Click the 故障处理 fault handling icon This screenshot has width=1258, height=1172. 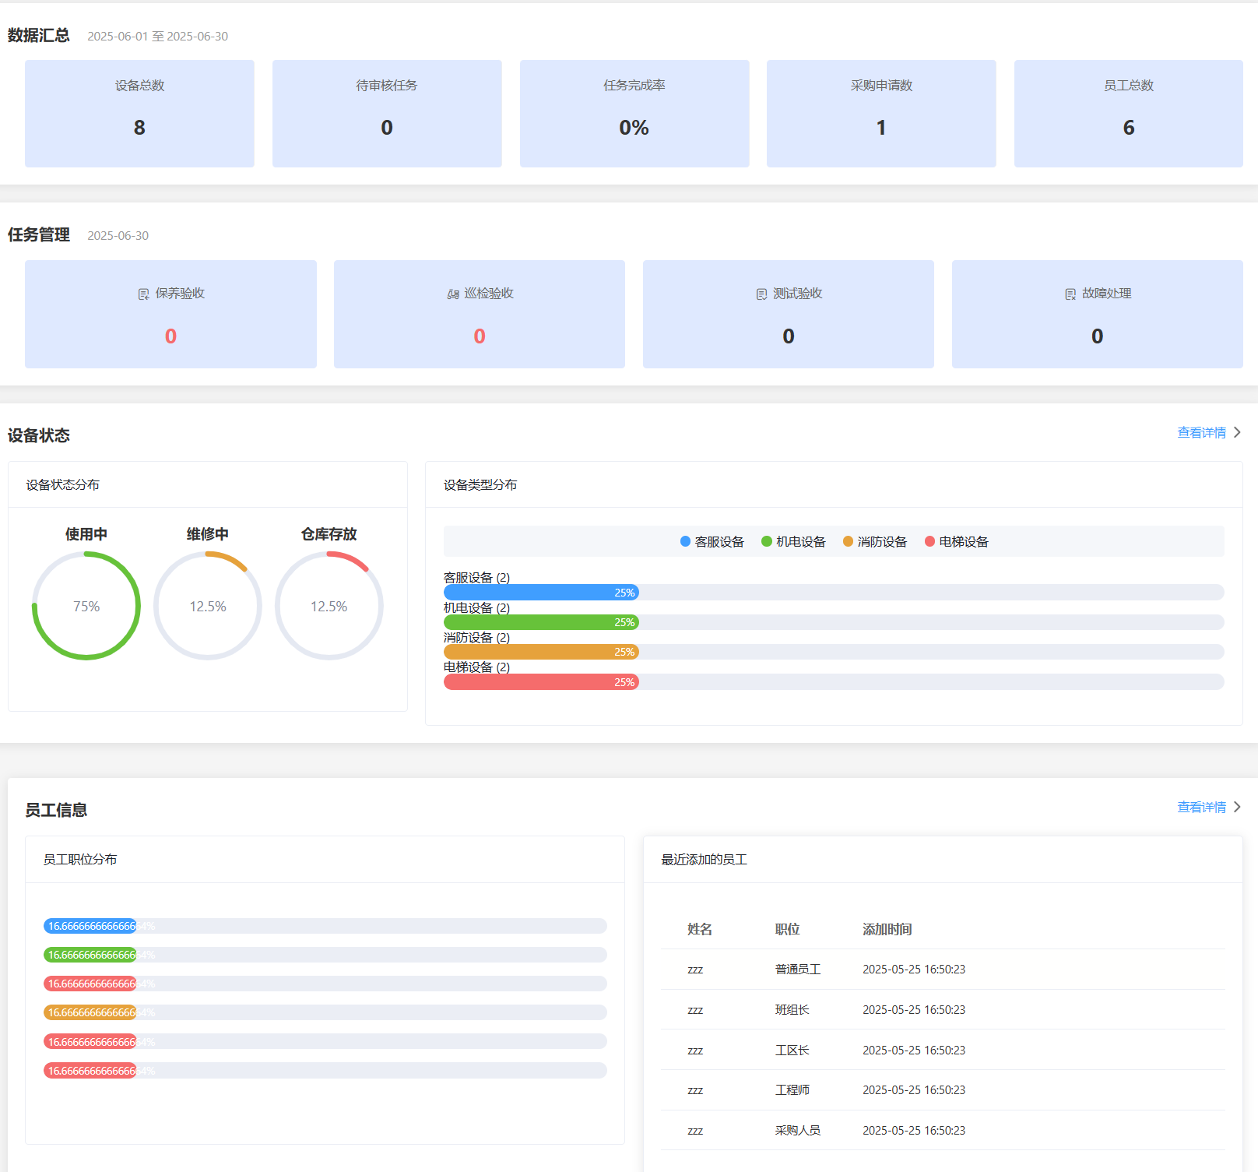pyautogui.click(x=1070, y=294)
